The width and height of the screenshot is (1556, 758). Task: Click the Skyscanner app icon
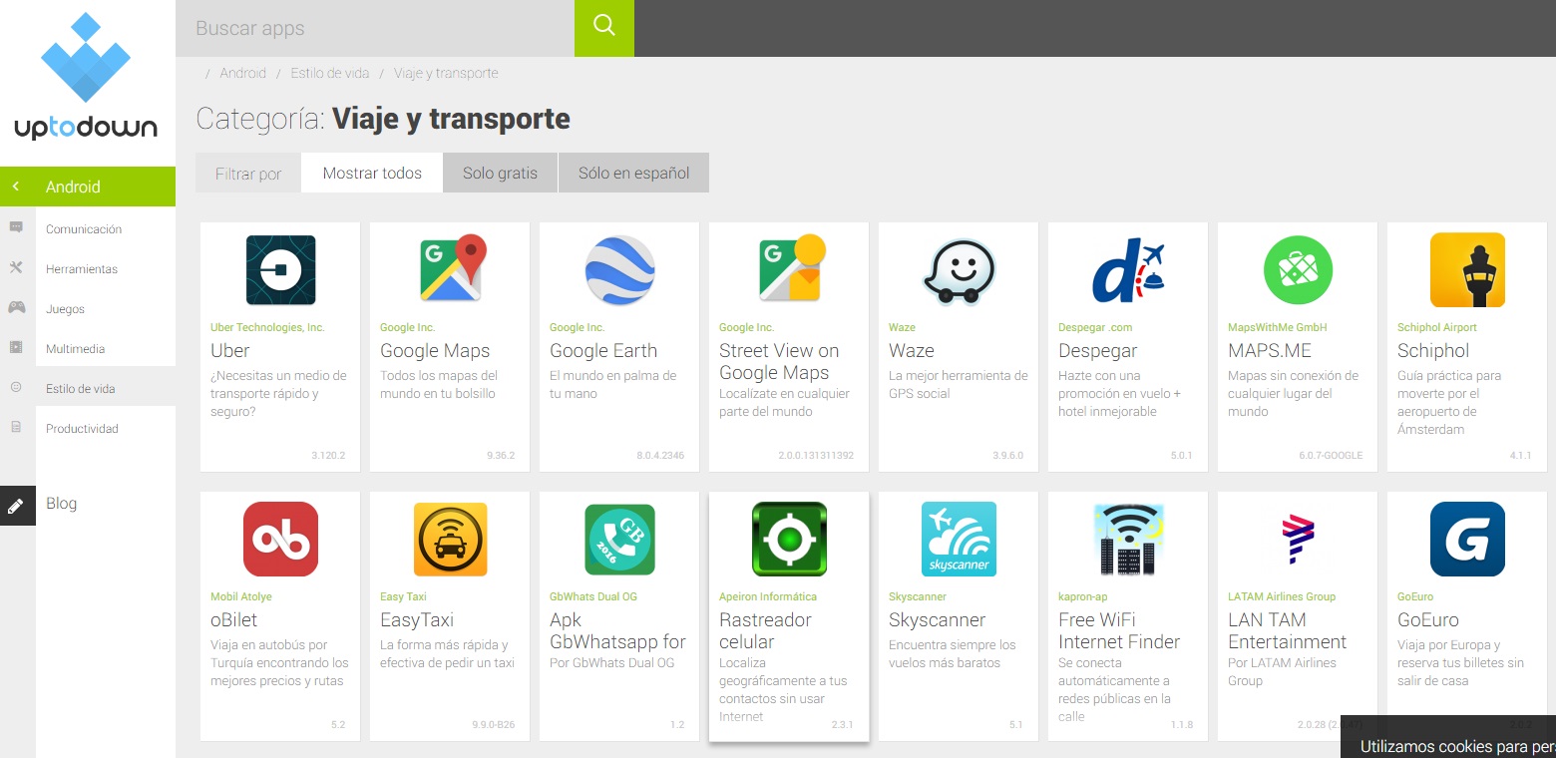click(959, 540)
